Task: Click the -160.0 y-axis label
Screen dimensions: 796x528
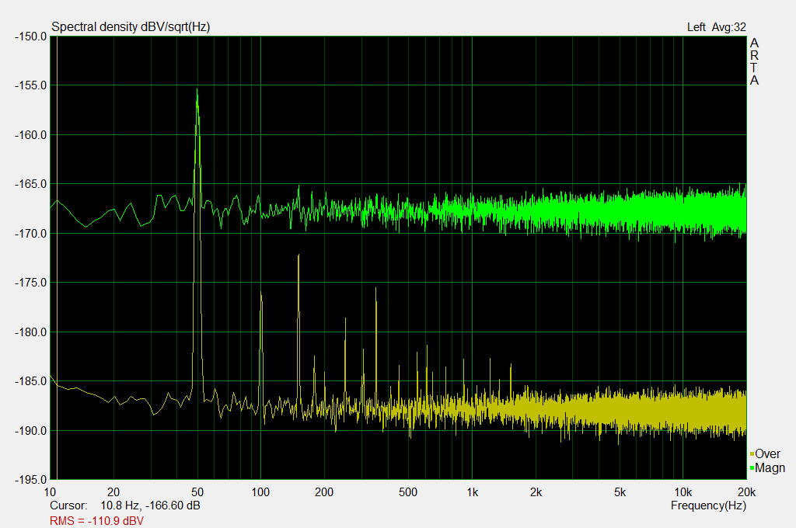Action: [x=31, y=135]
